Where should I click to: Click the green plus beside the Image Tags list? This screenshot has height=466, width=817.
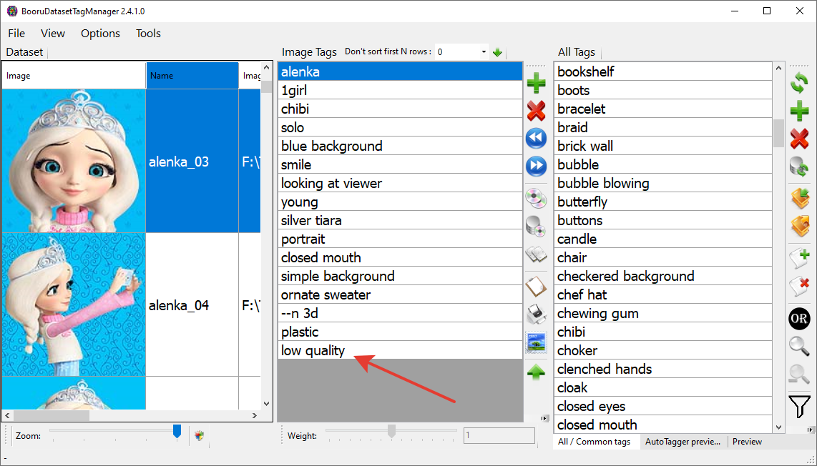point(536,84)
